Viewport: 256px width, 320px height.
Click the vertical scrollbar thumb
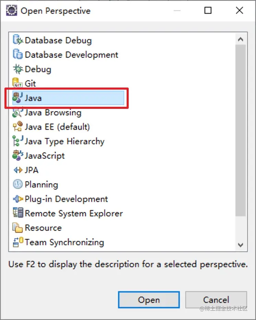tap(241, 130)
